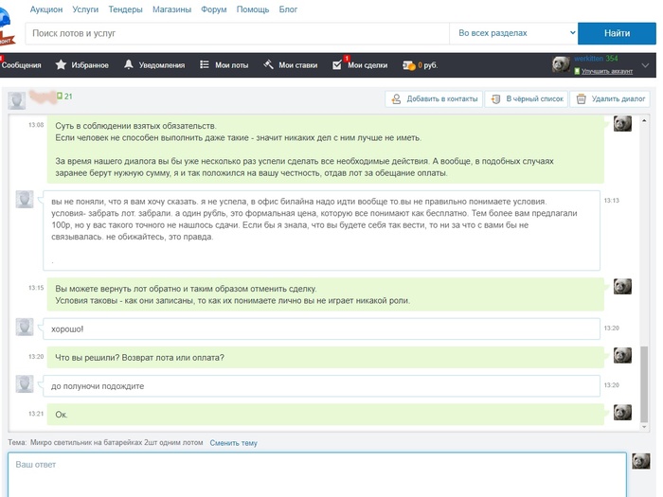Image resolution: width=663 pixels, height=497 pixels.
Task: Click the site logo at top left
Action: (x=7, y=27)
